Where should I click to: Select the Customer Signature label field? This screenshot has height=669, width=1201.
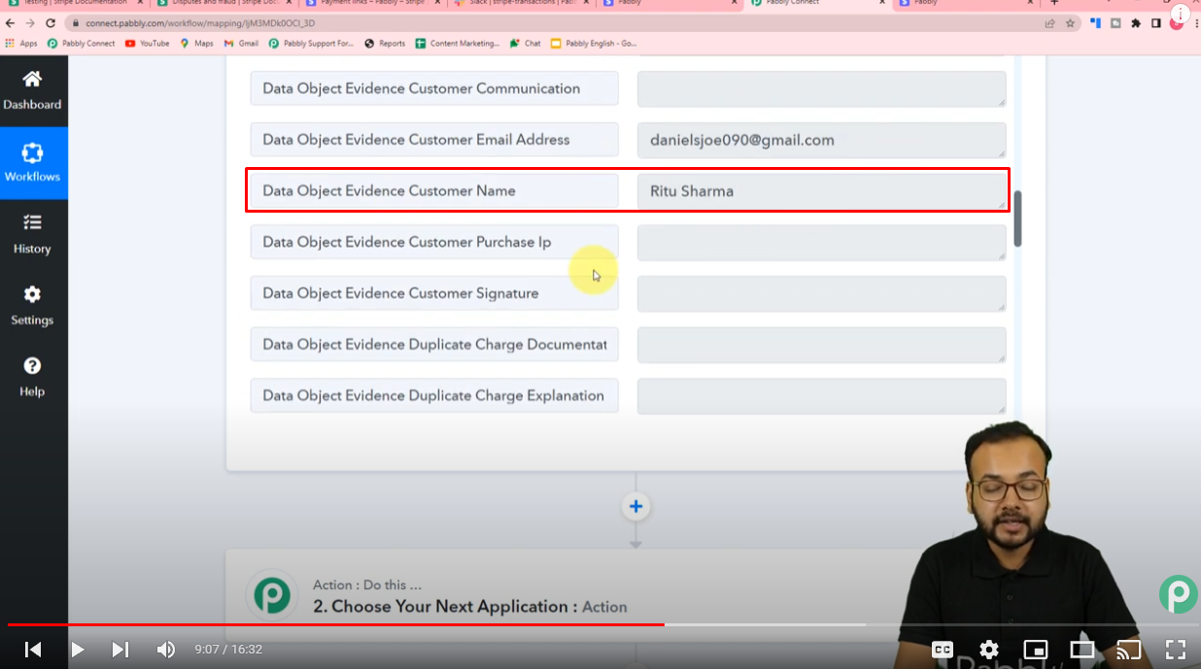tap(434, 293)
